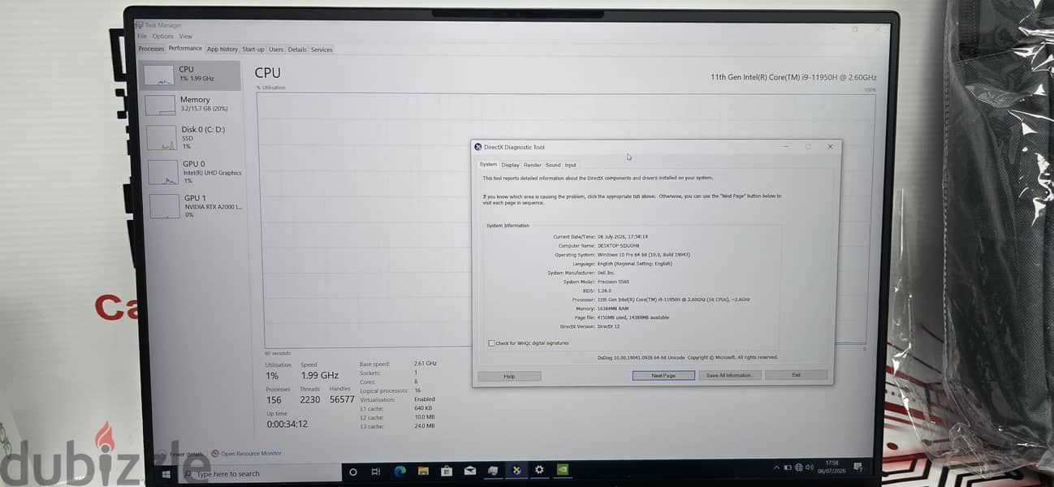1054x487 pixels.
Task: Switch to DirectX Diagnostic taskbar icon
Action: (516, 470)
